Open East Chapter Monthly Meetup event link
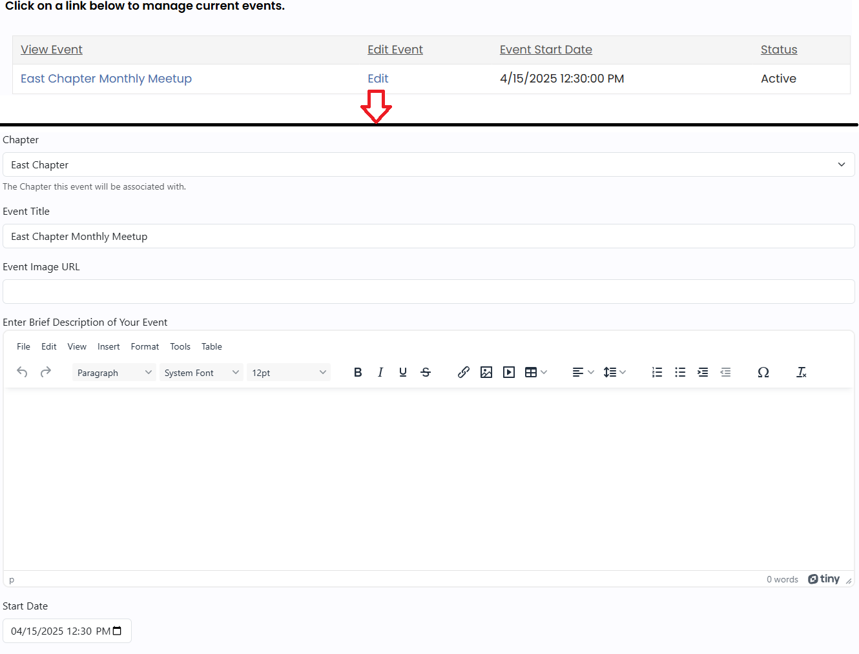The height and width of the screenshot is (654, 859). (x=106, y=79)
